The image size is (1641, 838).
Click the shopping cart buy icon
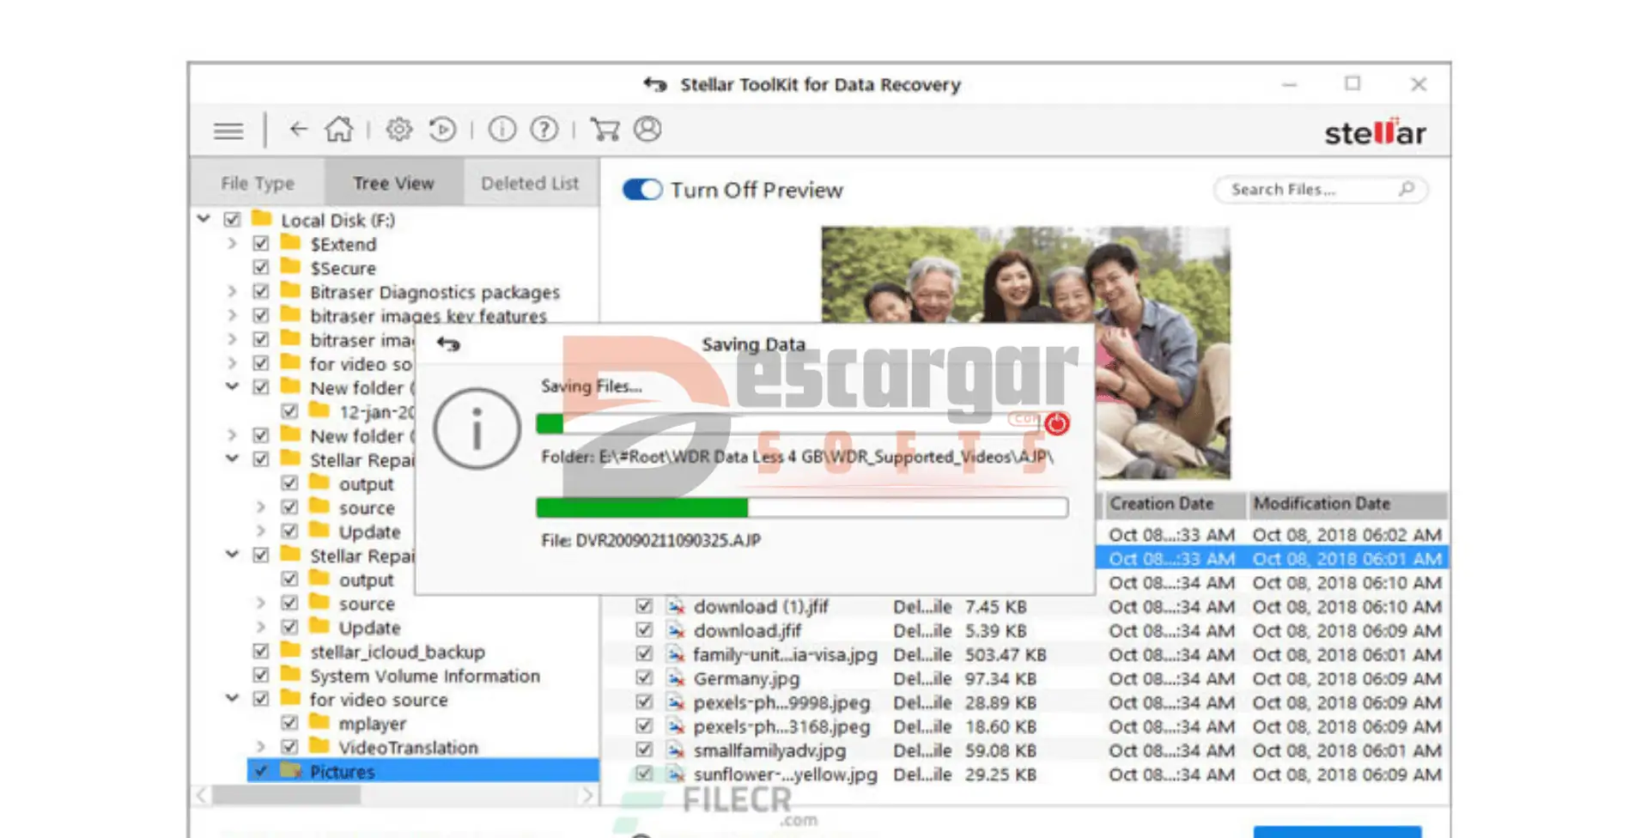[605, 130]
